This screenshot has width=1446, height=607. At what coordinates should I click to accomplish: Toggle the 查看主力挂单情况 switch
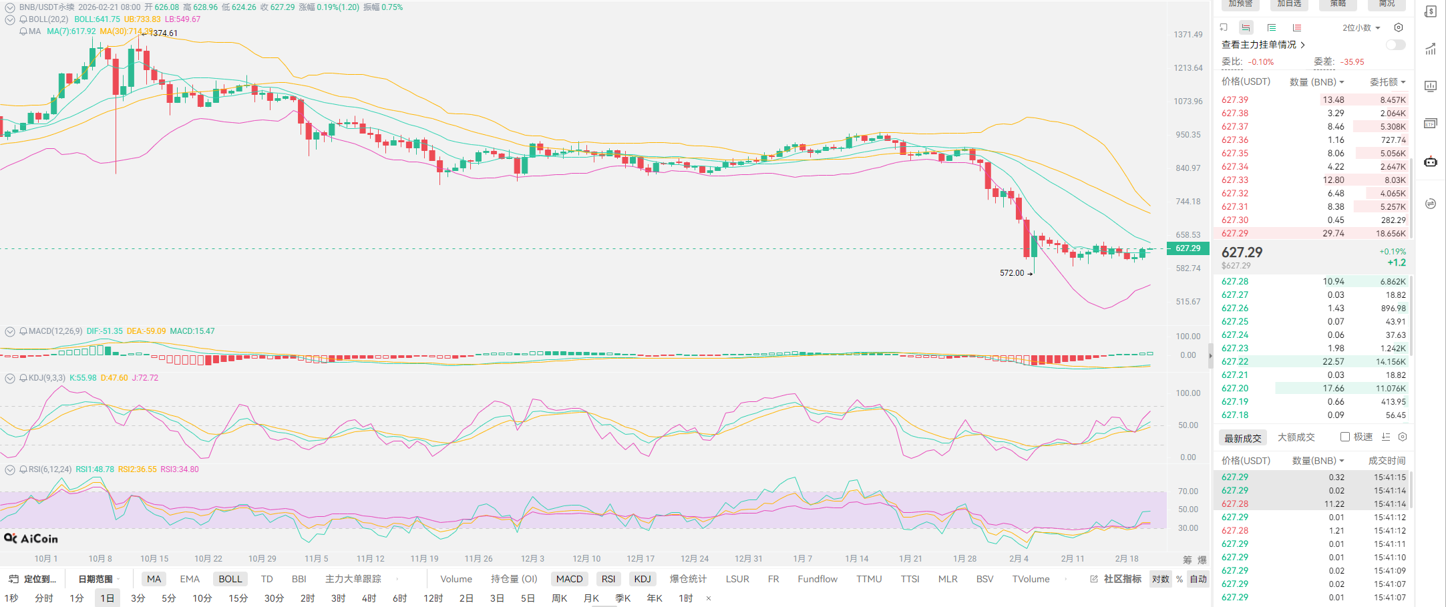1395,45
